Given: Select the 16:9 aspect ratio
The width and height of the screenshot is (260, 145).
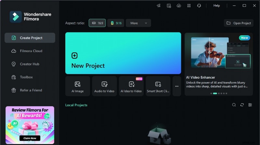Looking at the screenshot, I should [x=97, y=23].
